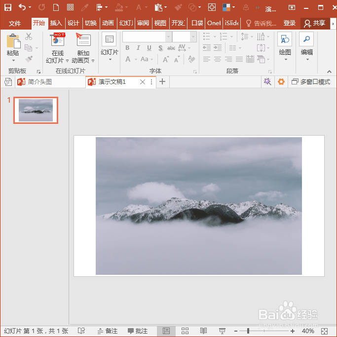Click the Increase font size icon
Screen dimensions: 337x337
pos(165,59)
